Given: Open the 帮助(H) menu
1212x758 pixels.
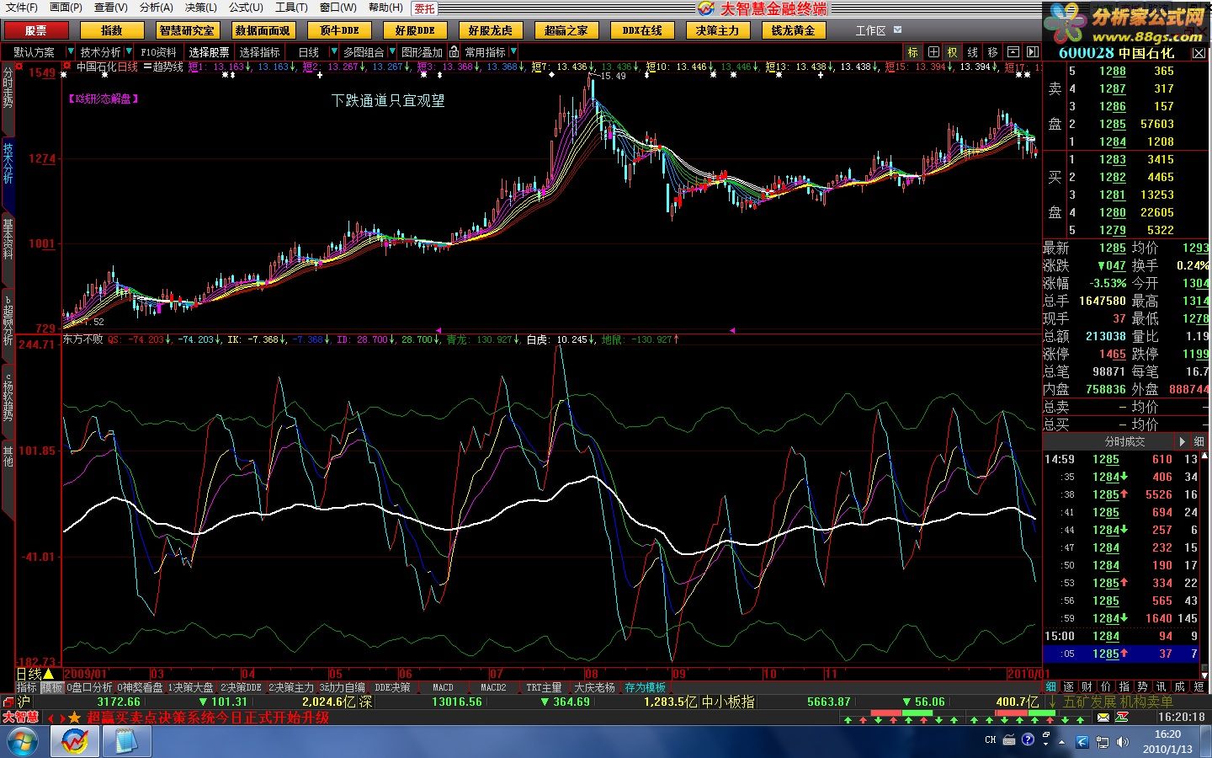Looking at the screenshot, I should click(x=385, y=8).
